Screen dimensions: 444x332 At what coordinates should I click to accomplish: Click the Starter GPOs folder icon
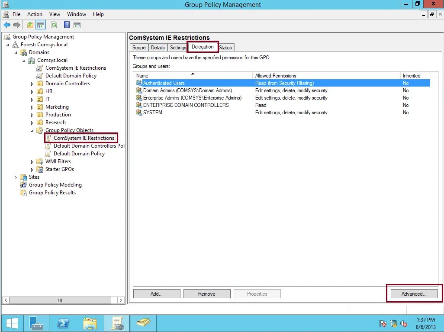40,169
